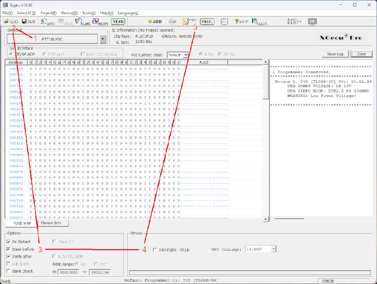Click fuse map row address 000576
This screenshot has width=377, height=284.
pyautogui.click(x=17, y=172)
